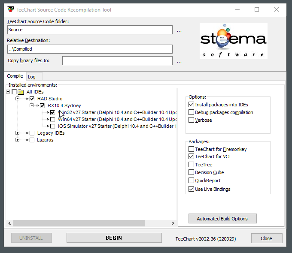This screenshot has width=292, height=253.
Task: Click the TeeChart Source Code folder field
Action: tap(90, 30)
